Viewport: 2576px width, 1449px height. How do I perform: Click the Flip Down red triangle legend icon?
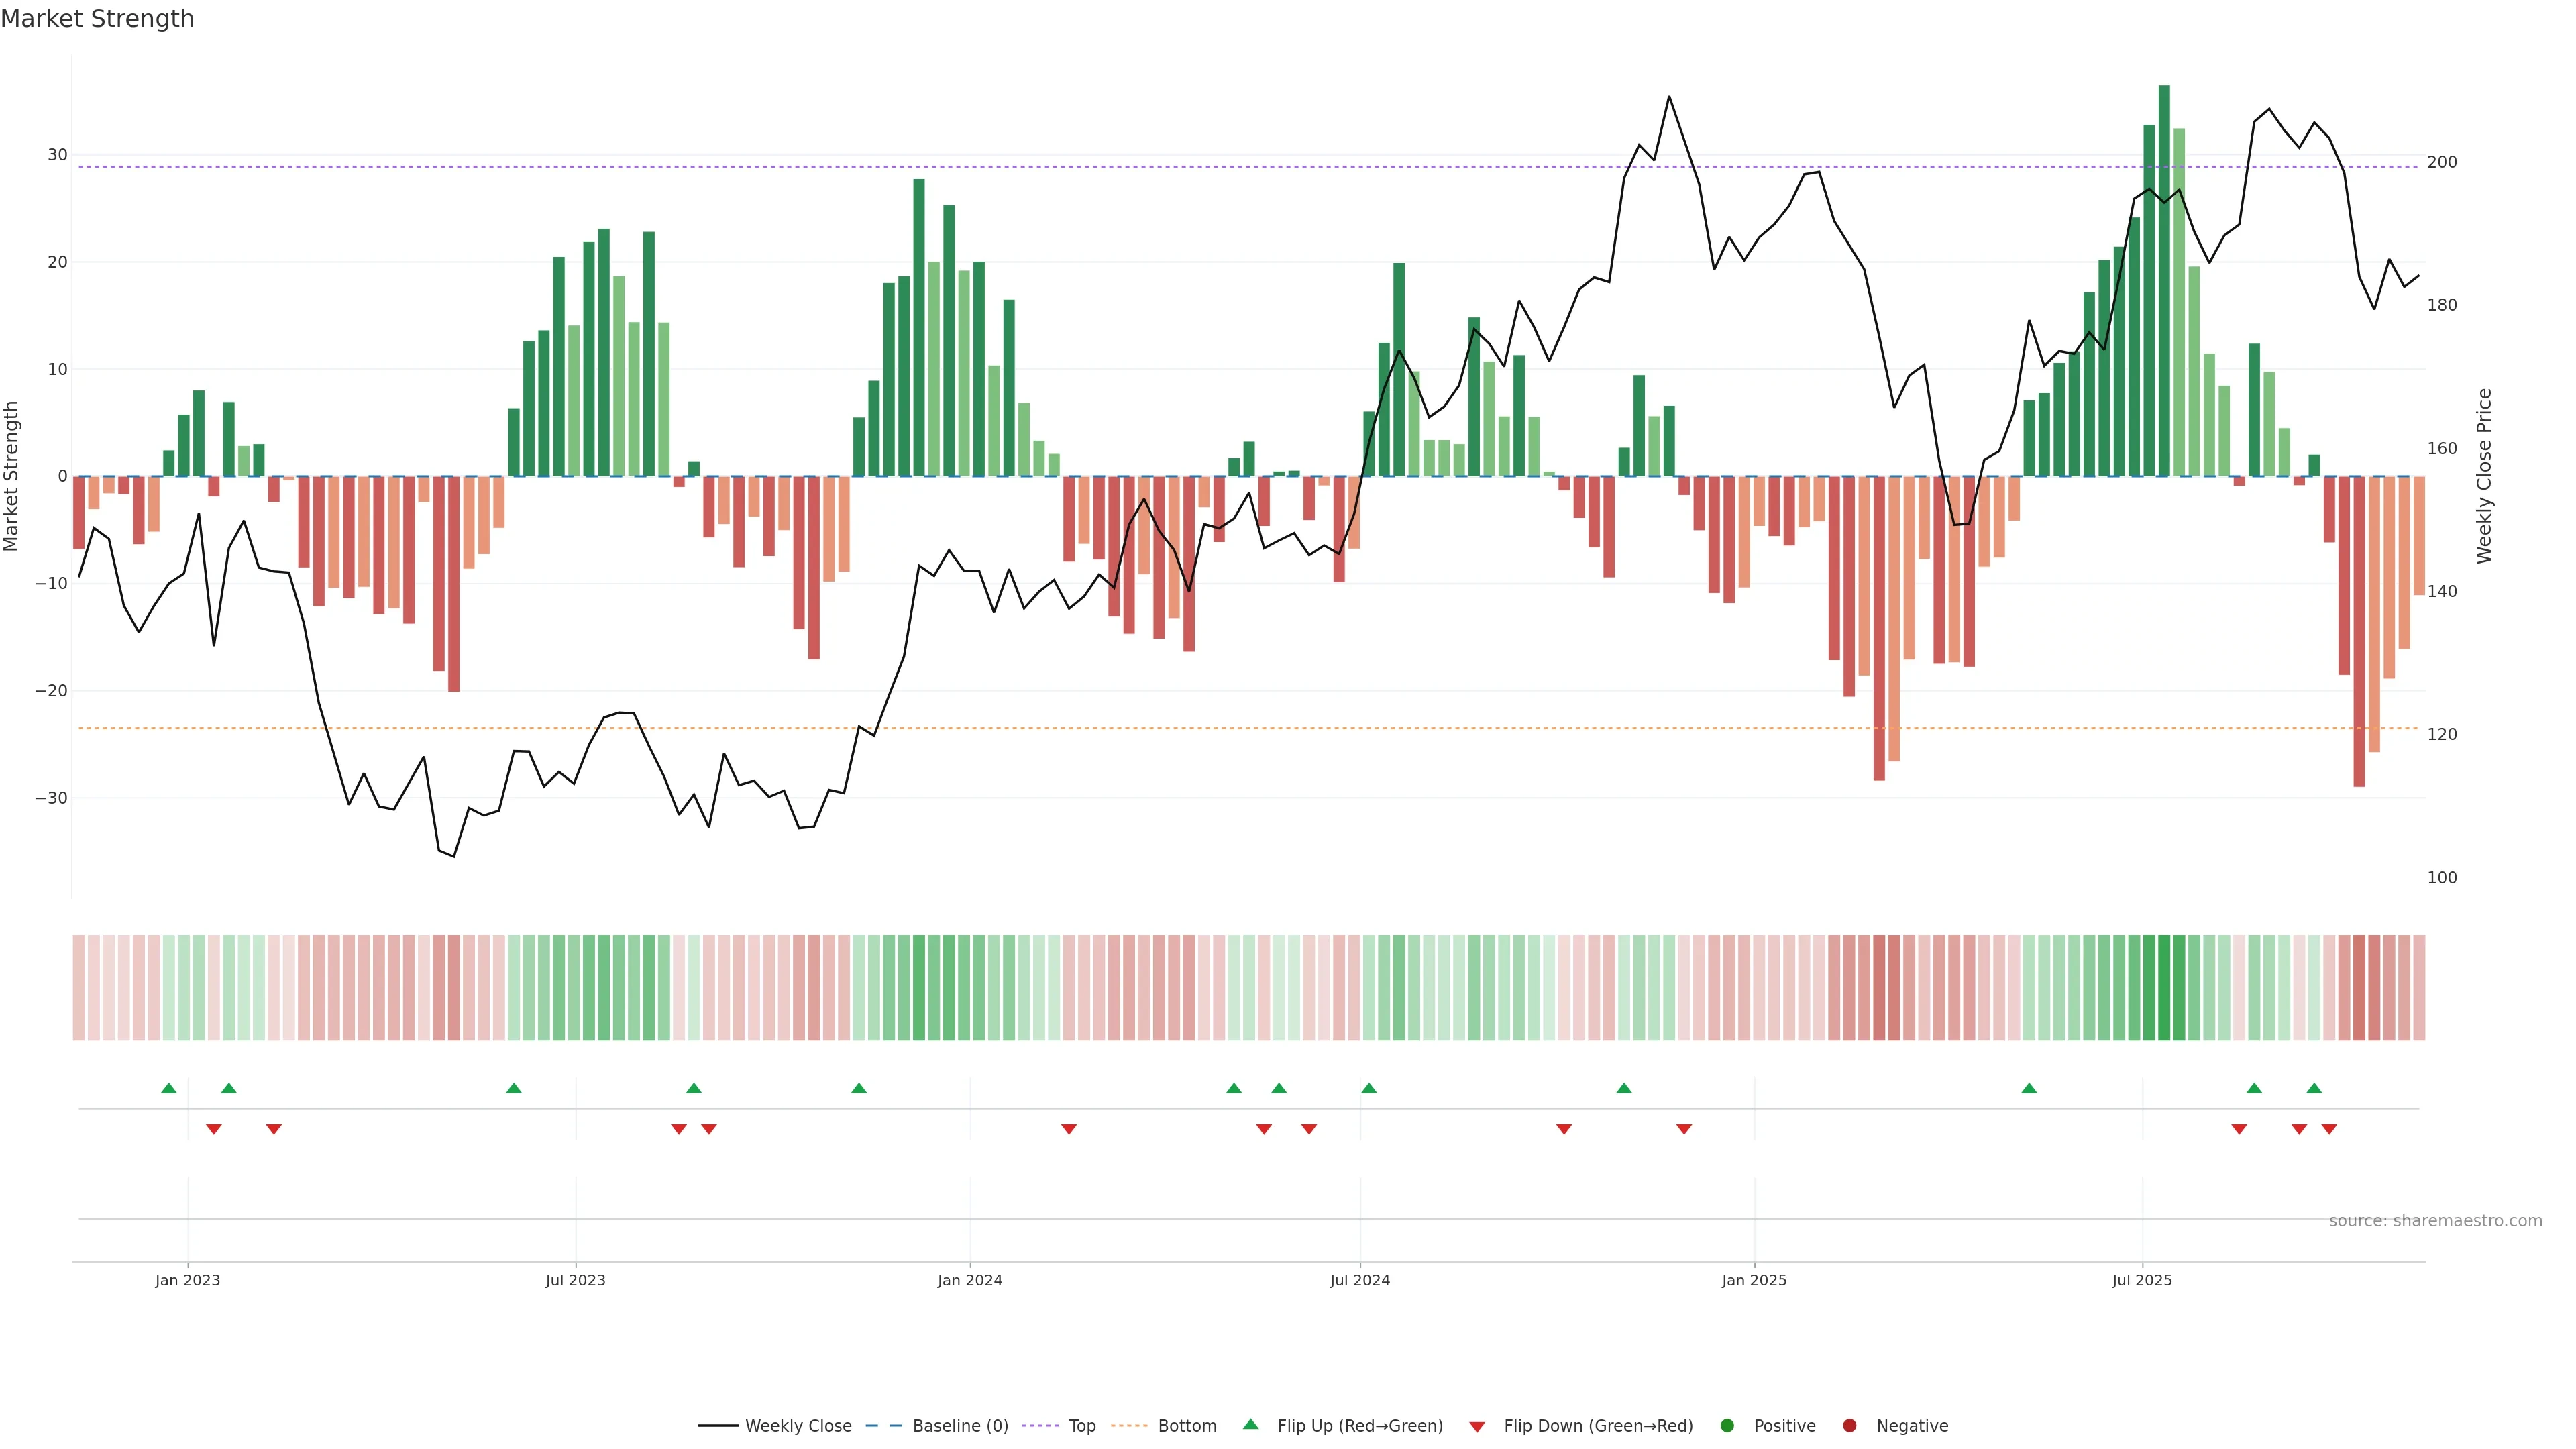(1477, 1427)
